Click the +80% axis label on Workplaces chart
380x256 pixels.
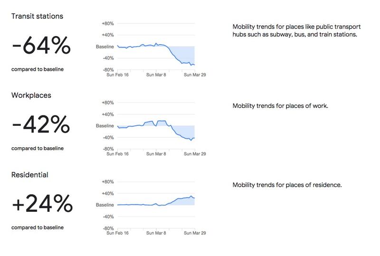tap(108, 103)
